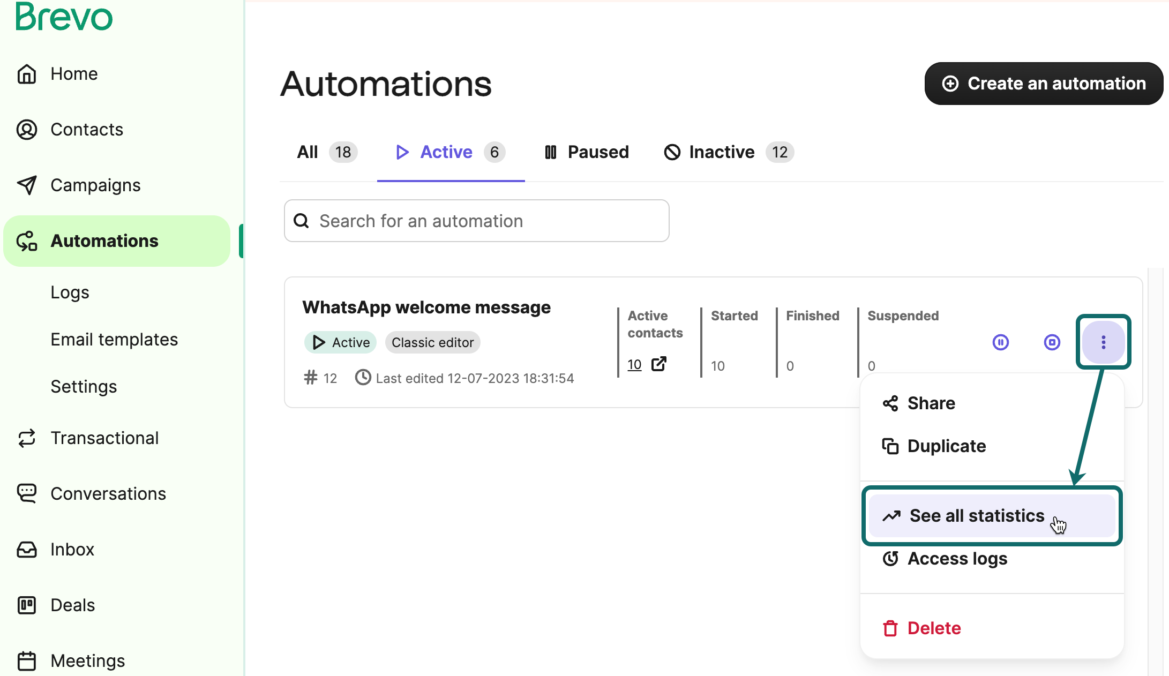Open the Automations section in the sidebar
Image resolution: width=1169 pixels, height=676 pixels.
(104, 241)
